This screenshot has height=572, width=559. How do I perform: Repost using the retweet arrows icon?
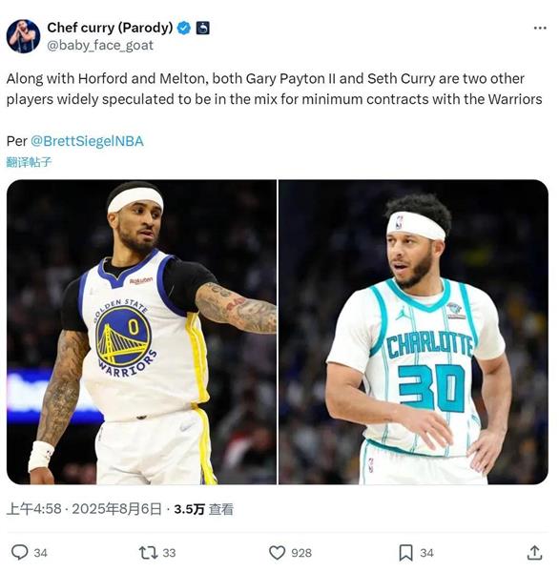click(148, 553)
